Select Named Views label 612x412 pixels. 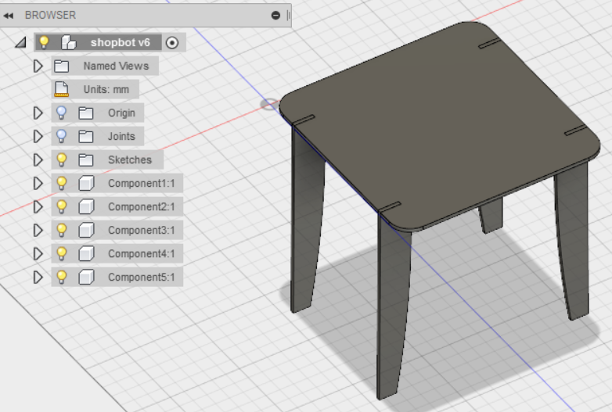(116, 66)
